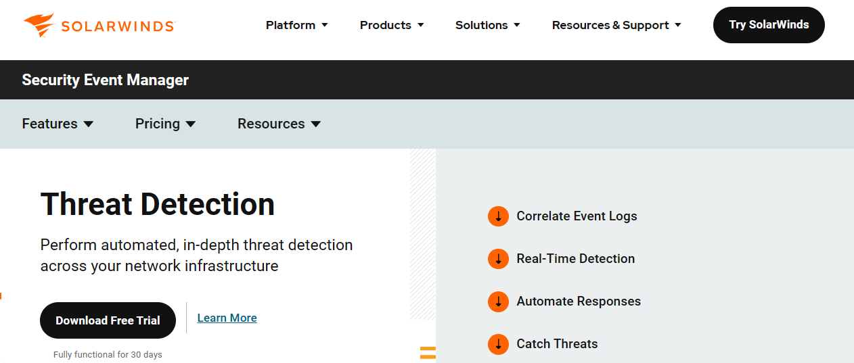Expand the Resources & Support dropdown arrow

tap(677, 25)
